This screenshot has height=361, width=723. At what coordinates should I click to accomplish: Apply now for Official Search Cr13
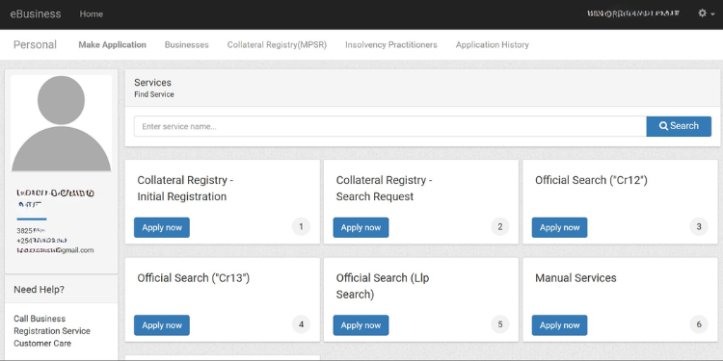(162, 325)
